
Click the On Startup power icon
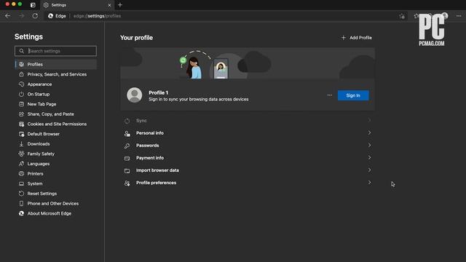click(x=21, y=94)
